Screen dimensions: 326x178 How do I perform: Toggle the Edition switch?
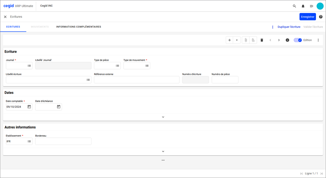[298, 40]
